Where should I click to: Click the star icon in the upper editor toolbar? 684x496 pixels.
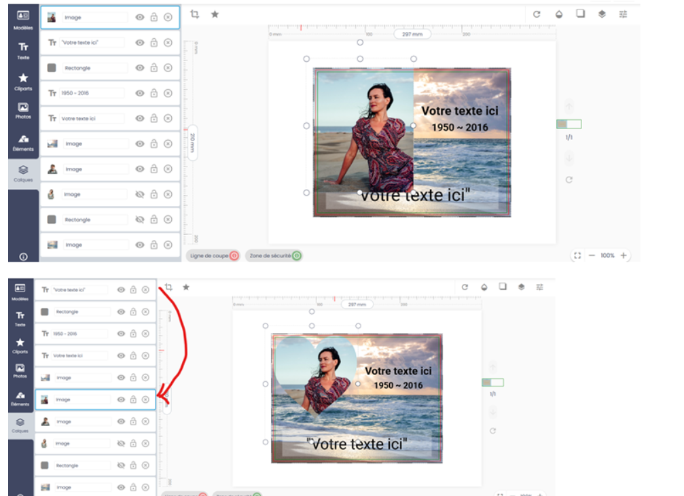click(215, 14)
